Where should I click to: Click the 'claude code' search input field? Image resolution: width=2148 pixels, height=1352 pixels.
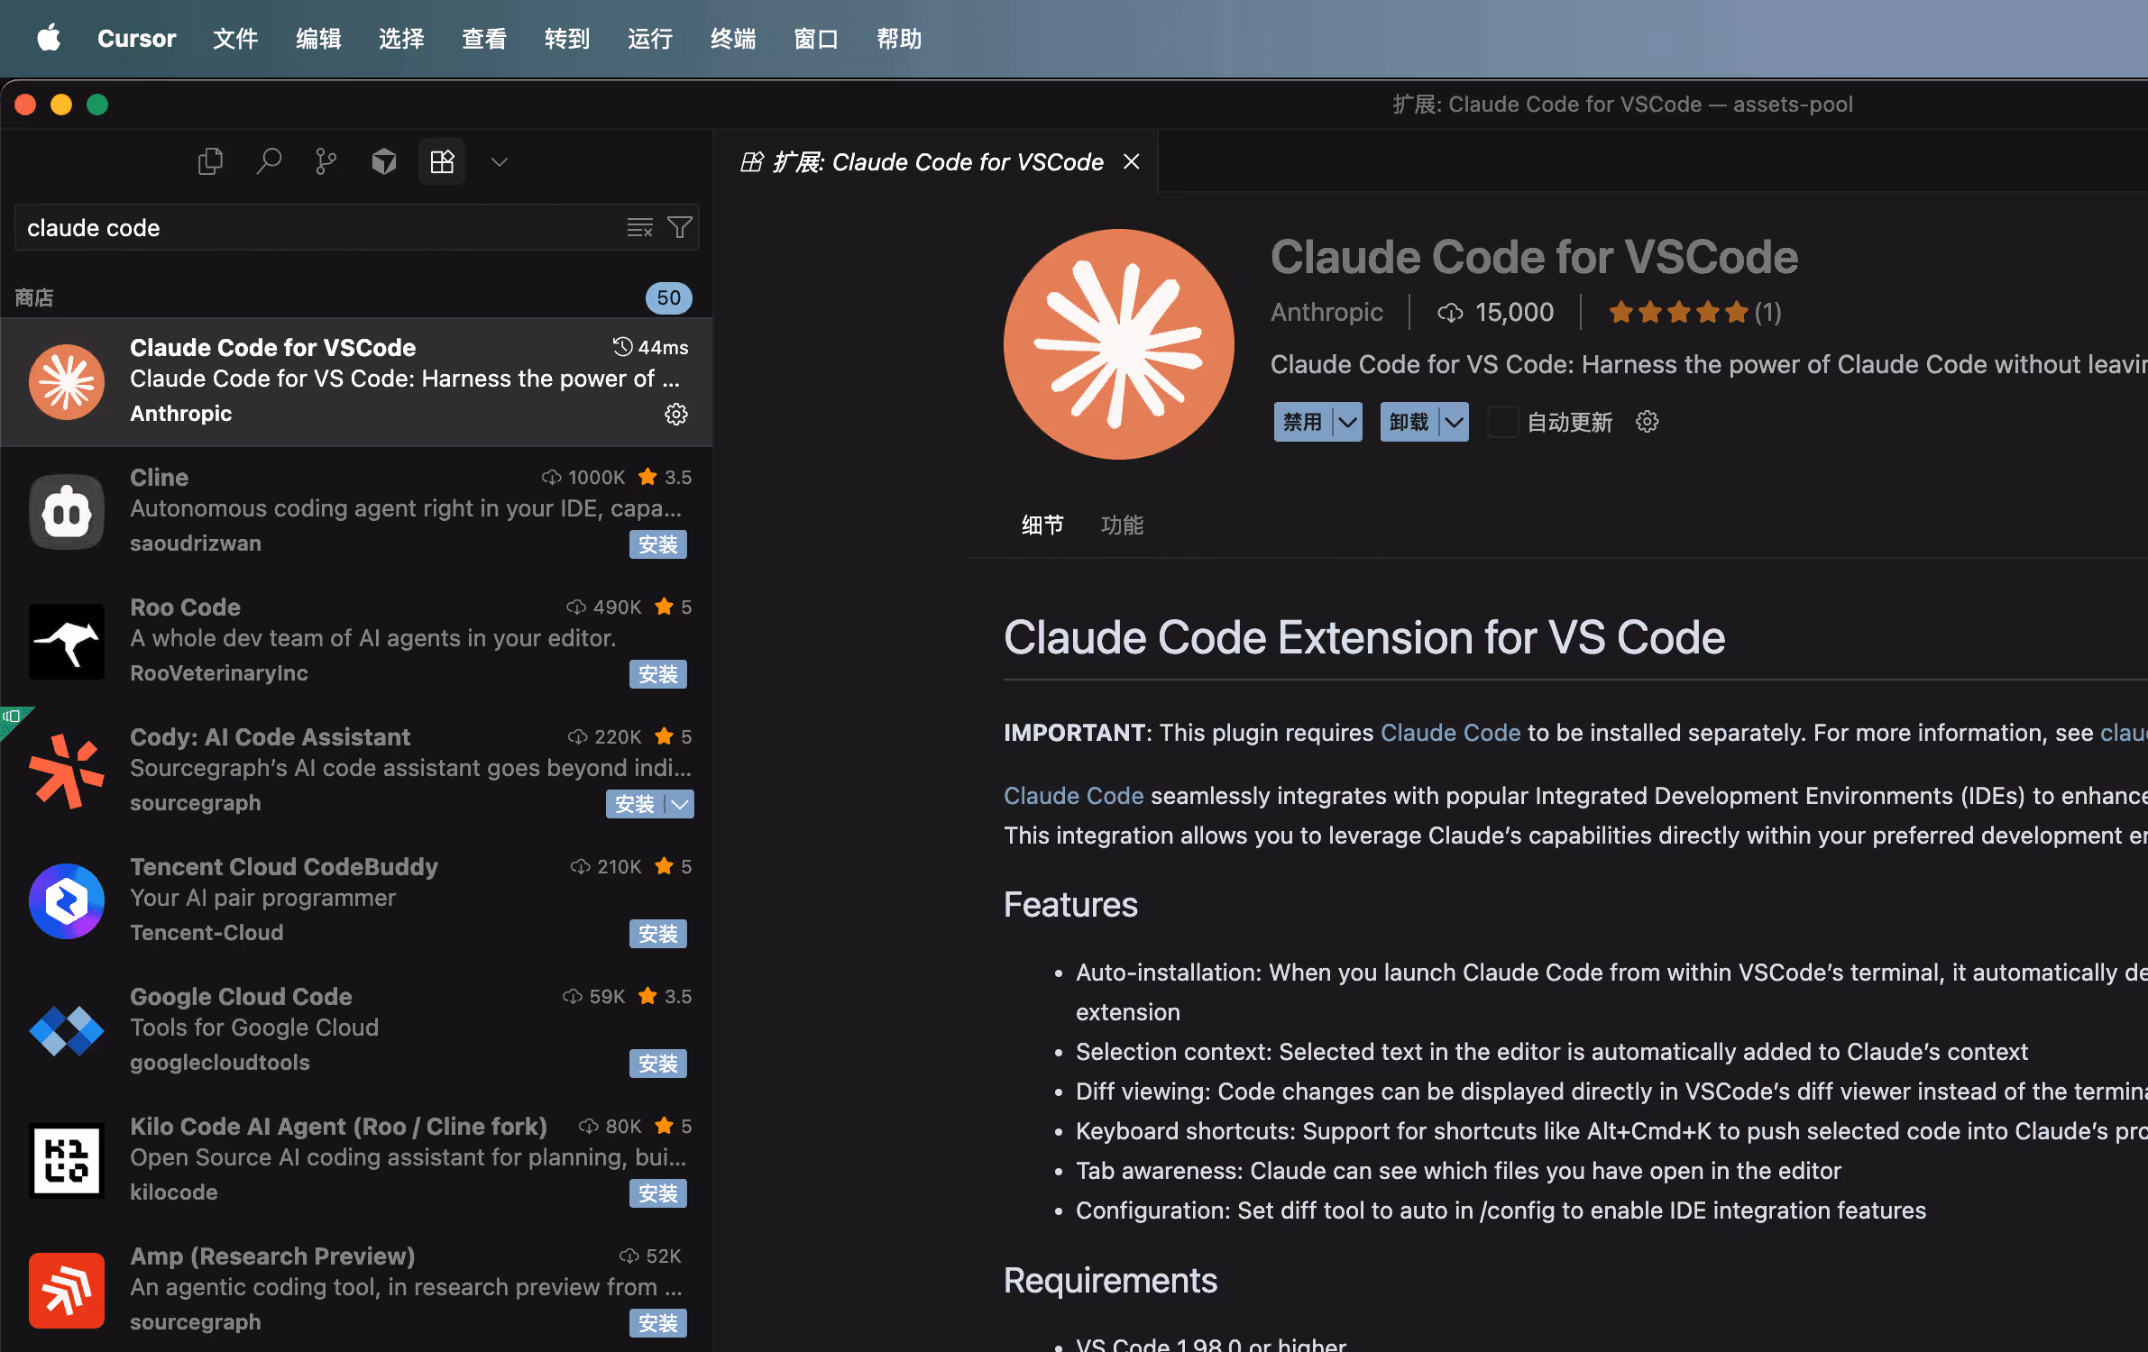click(x=316, y=228)
